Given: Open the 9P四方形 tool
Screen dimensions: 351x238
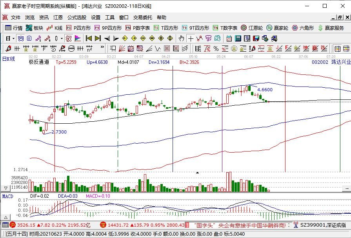Looking at the screenshot, I should point(108,28).
